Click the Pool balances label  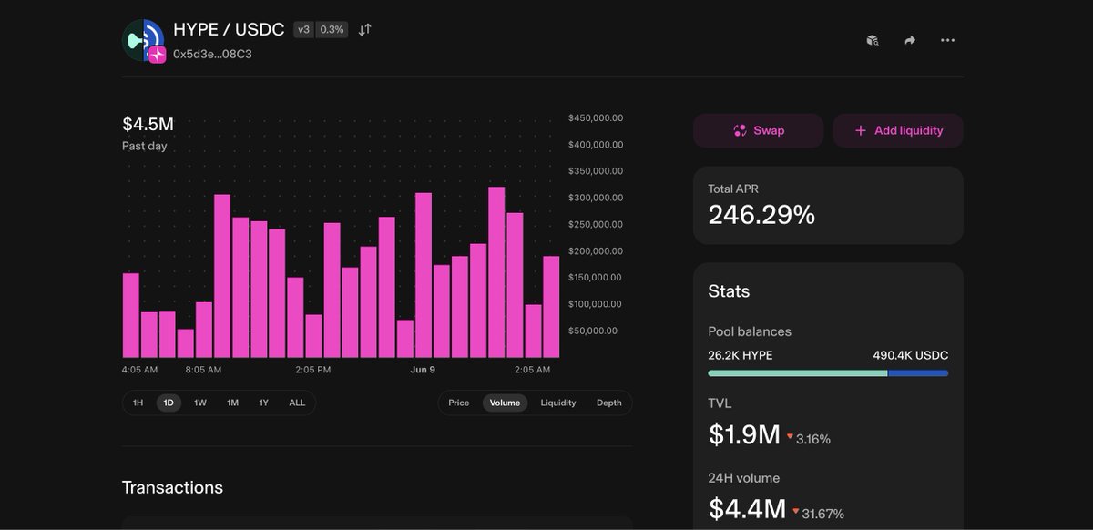(x=750, y=331)
